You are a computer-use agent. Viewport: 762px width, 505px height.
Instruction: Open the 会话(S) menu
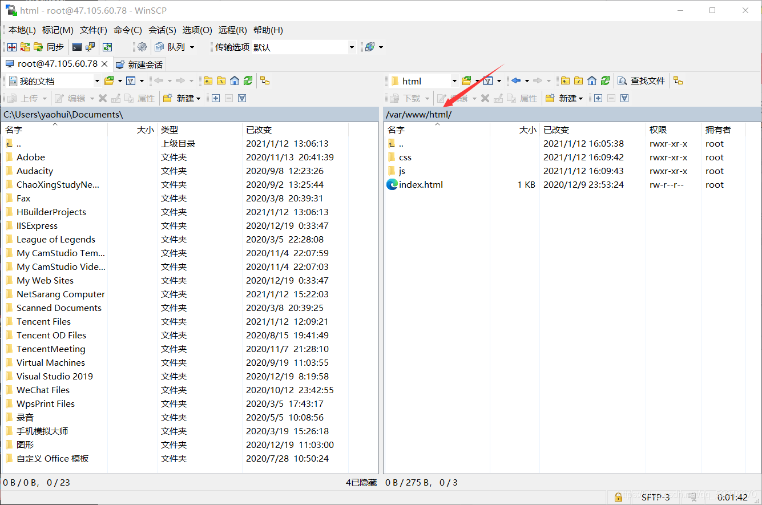click(162, 30)
